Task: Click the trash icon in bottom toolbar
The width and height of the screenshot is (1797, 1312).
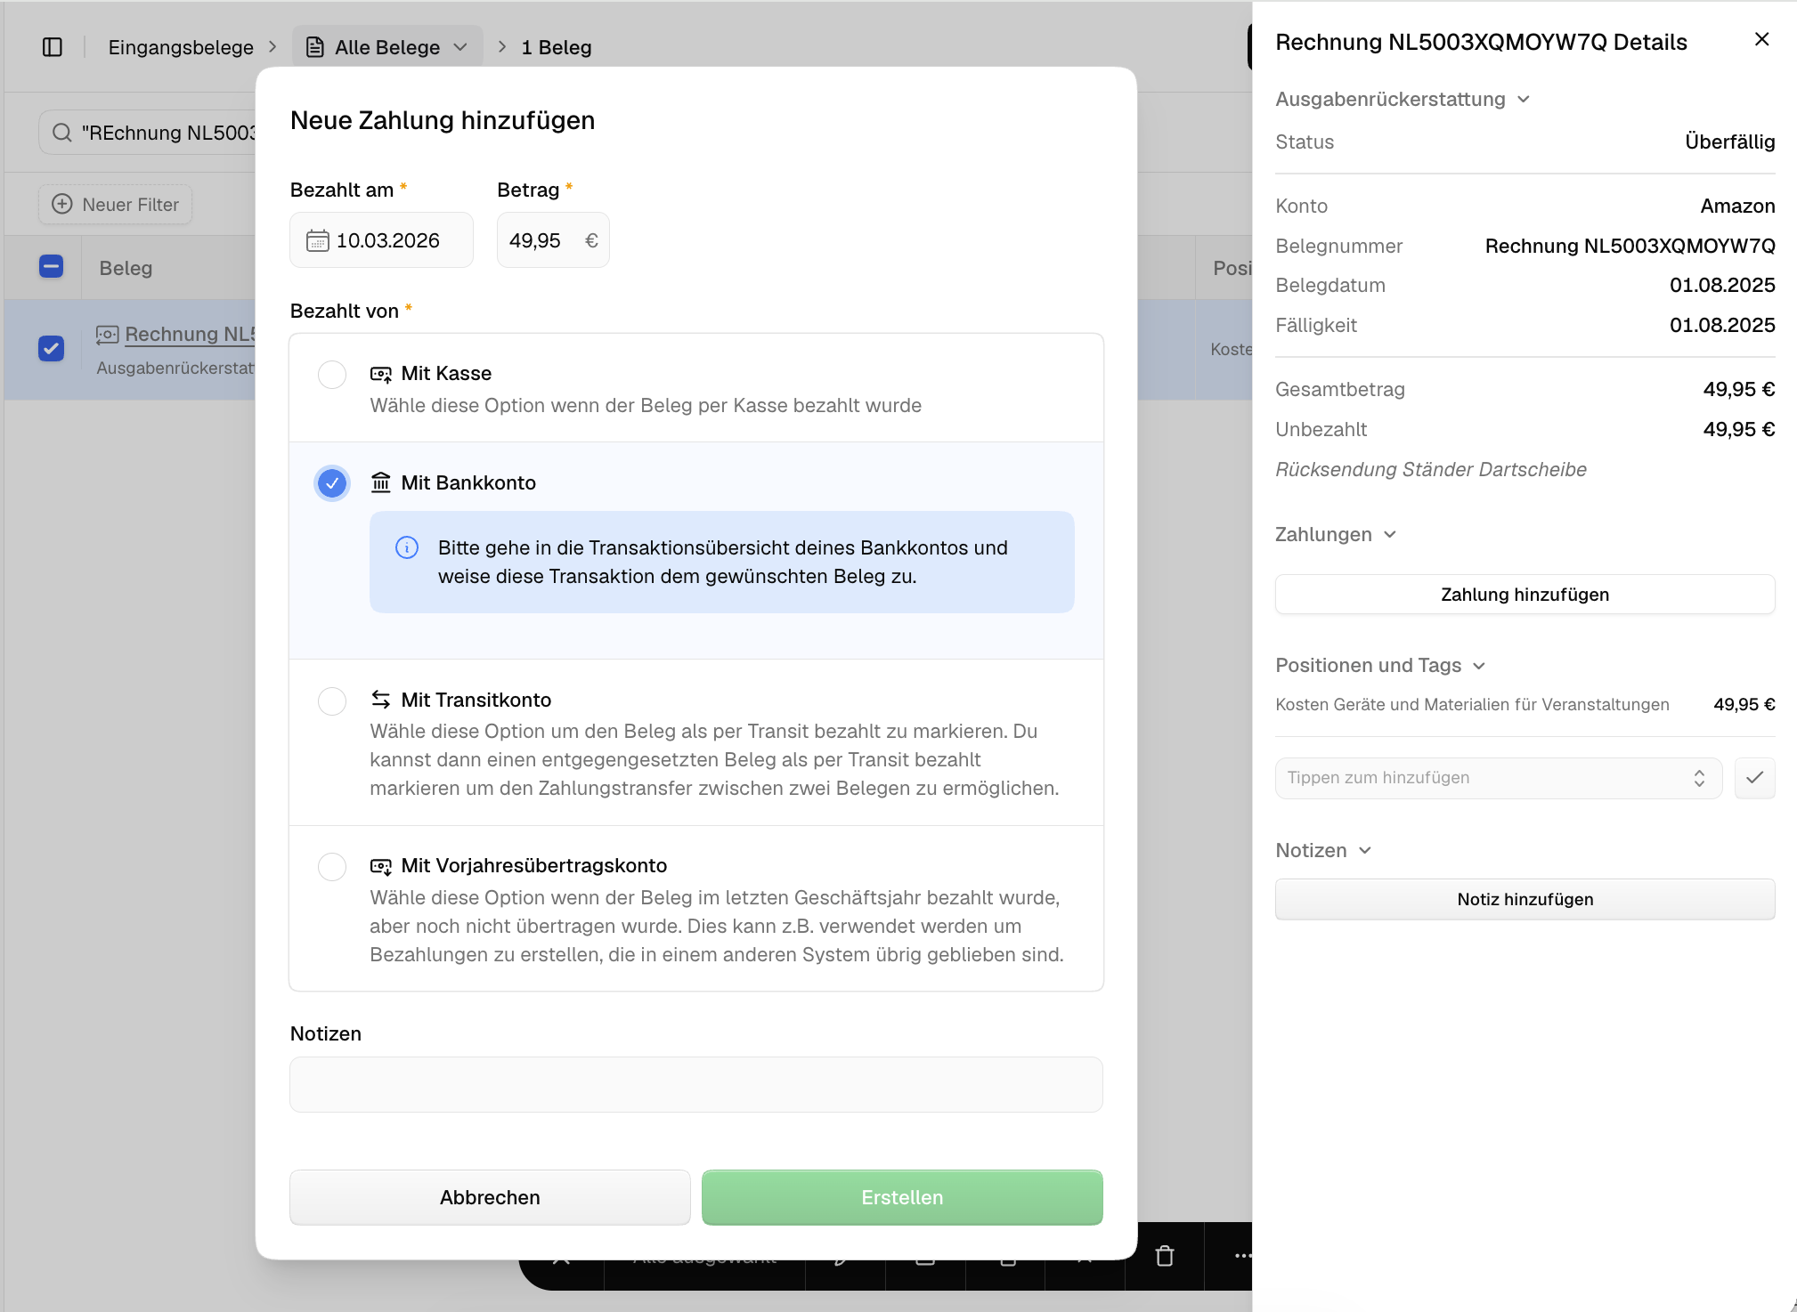Action: 1164,1256
